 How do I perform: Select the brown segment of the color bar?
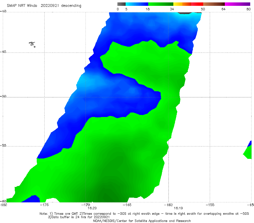point(214,4)
